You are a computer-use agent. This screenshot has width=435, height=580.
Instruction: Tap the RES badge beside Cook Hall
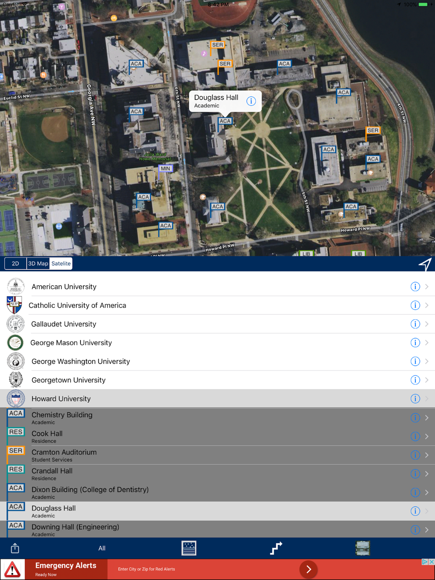click(x=16, y=432)
